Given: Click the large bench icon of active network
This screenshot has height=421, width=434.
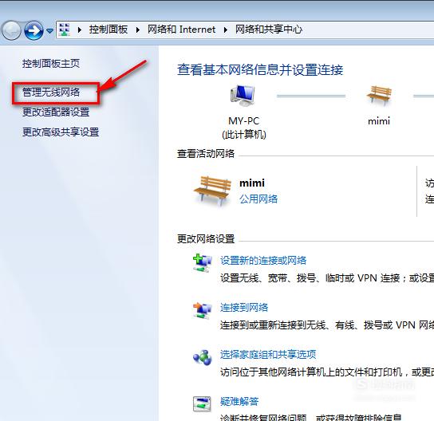Looking at the screenshot, I should pos(212,191).
